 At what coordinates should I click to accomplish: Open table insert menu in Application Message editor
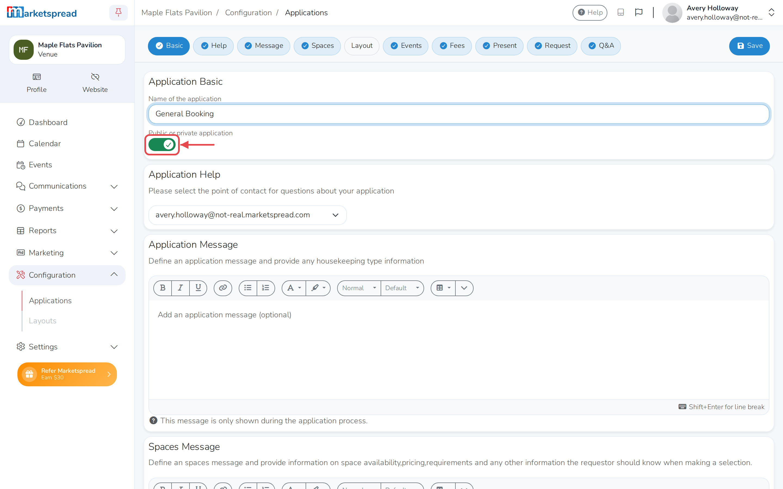pos(443,288)
